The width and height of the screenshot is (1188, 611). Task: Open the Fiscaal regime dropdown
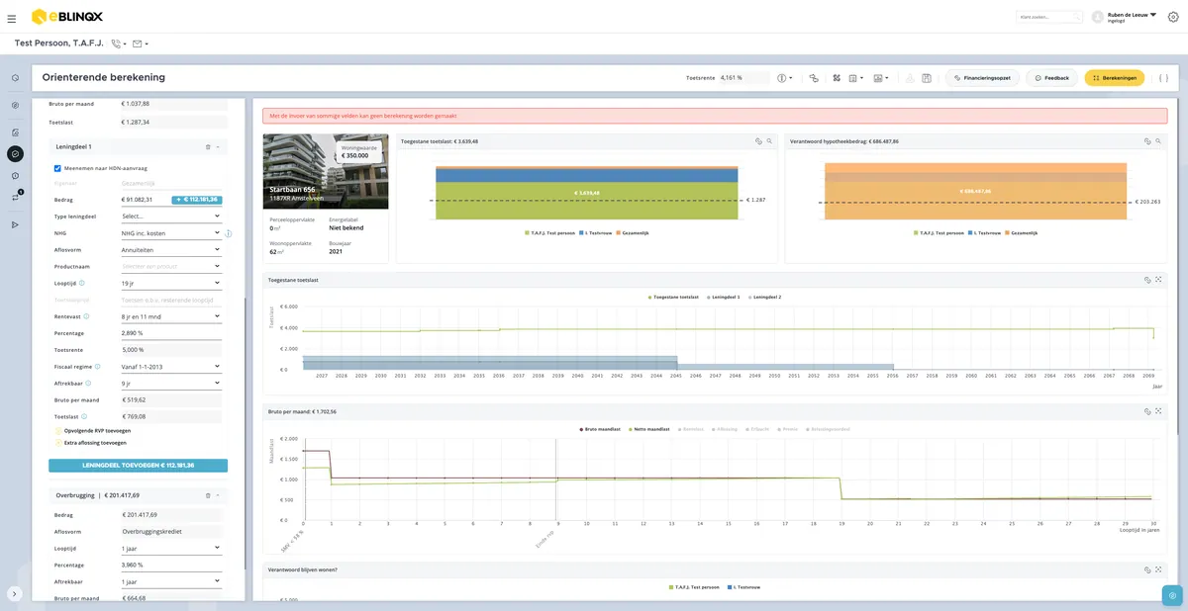pyautogui.click(x=170, y=366)
